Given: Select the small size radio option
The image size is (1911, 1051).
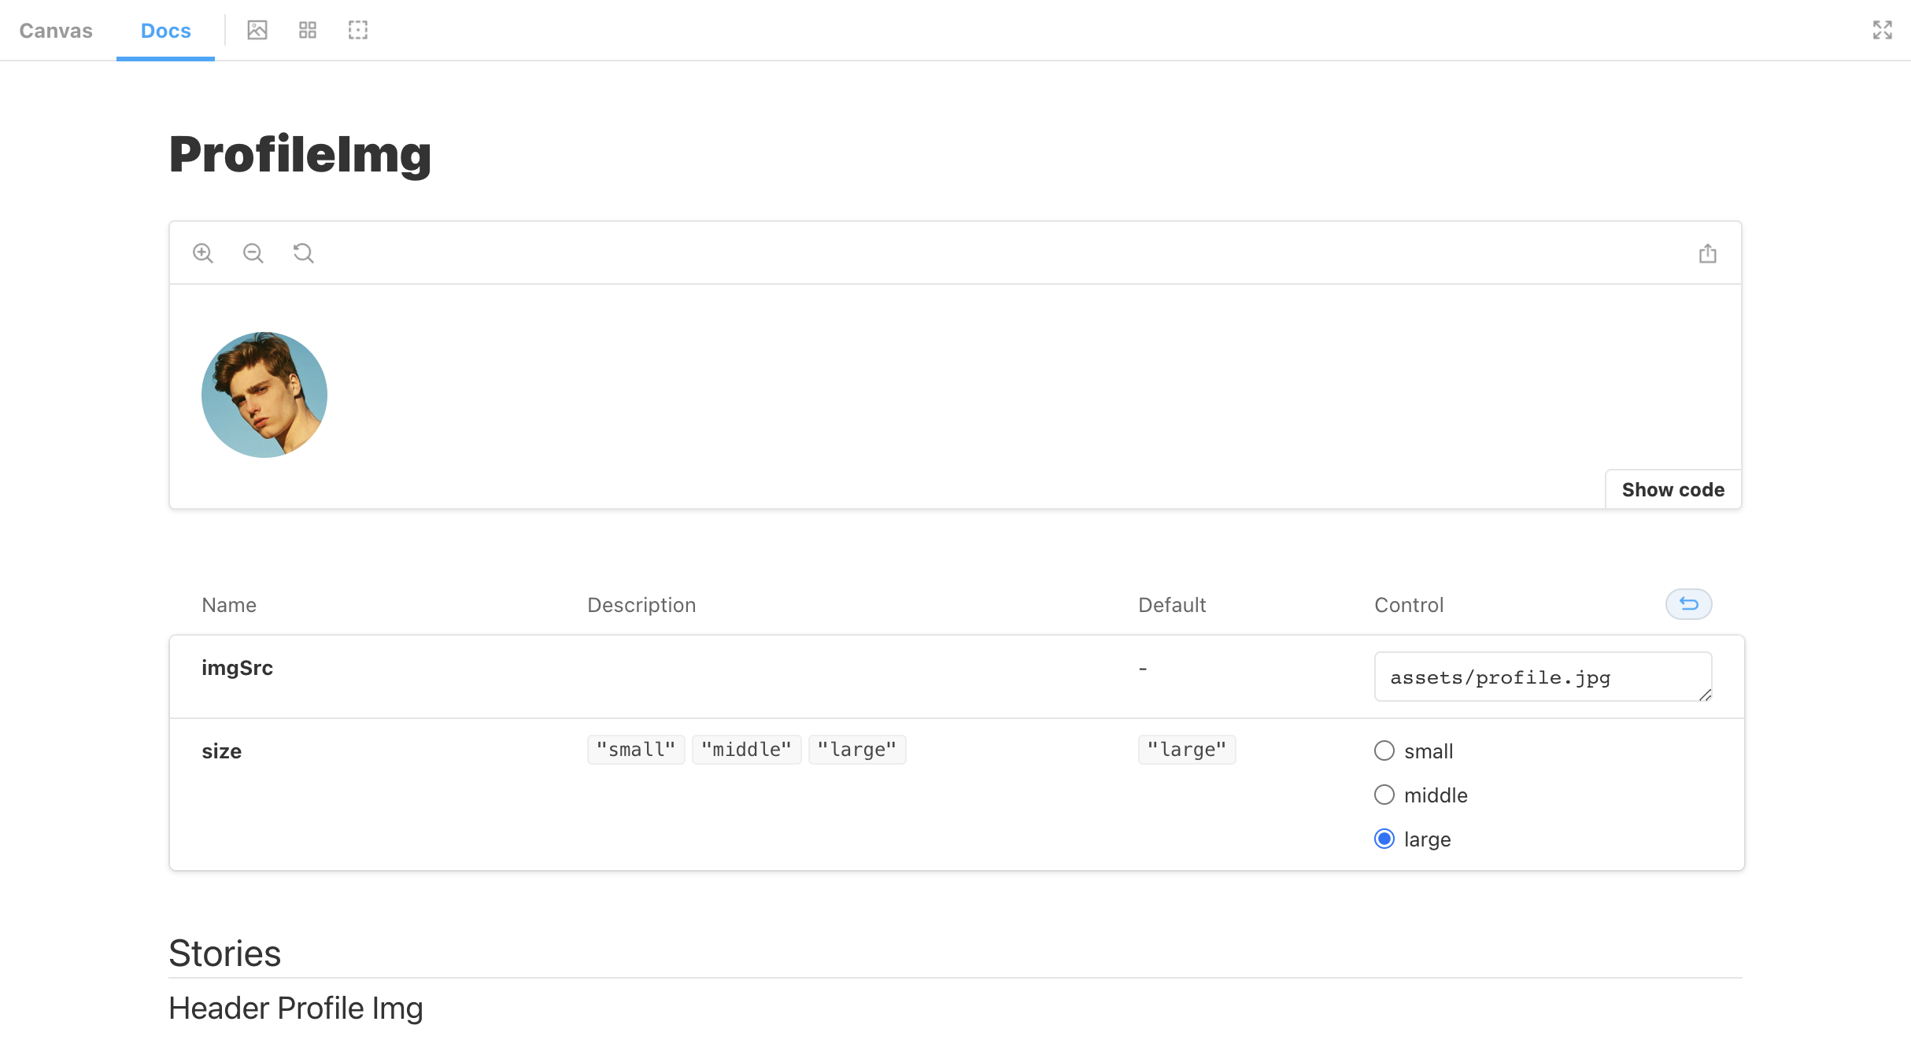Looking at the screenshot, I should point(1384,750).
